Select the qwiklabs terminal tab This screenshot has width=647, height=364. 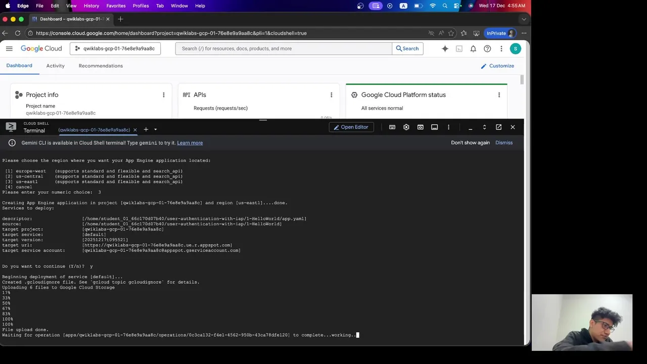pos(94,130)
